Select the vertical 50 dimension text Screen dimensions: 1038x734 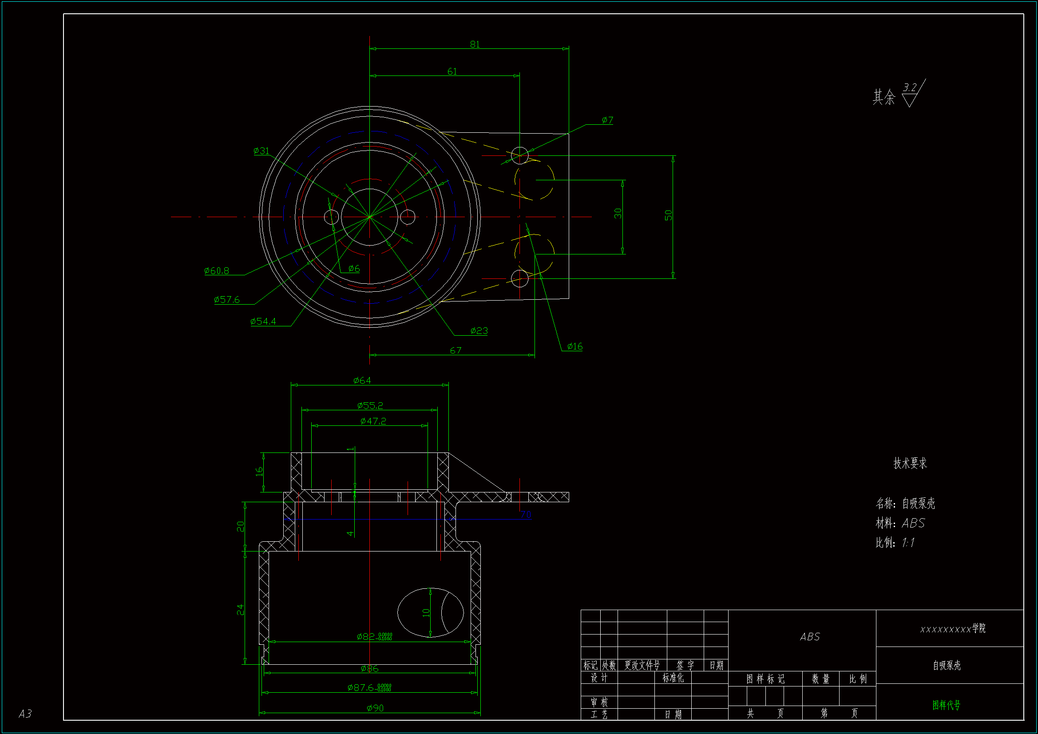[x=668, y=215]
